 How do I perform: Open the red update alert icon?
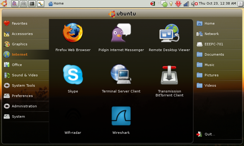[178, 4]
